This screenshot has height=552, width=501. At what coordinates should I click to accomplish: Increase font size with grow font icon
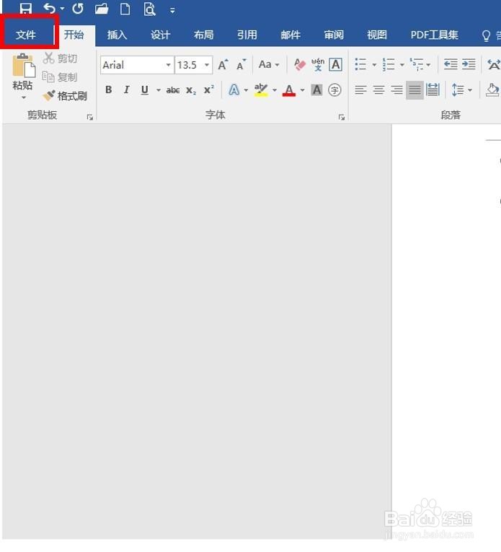[x=223, y=65]
